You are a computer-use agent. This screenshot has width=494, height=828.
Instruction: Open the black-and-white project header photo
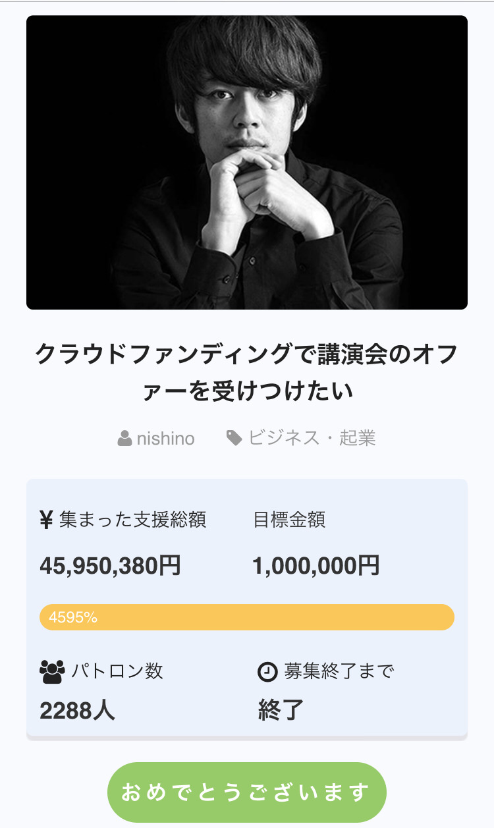click(x=247, y=162)
